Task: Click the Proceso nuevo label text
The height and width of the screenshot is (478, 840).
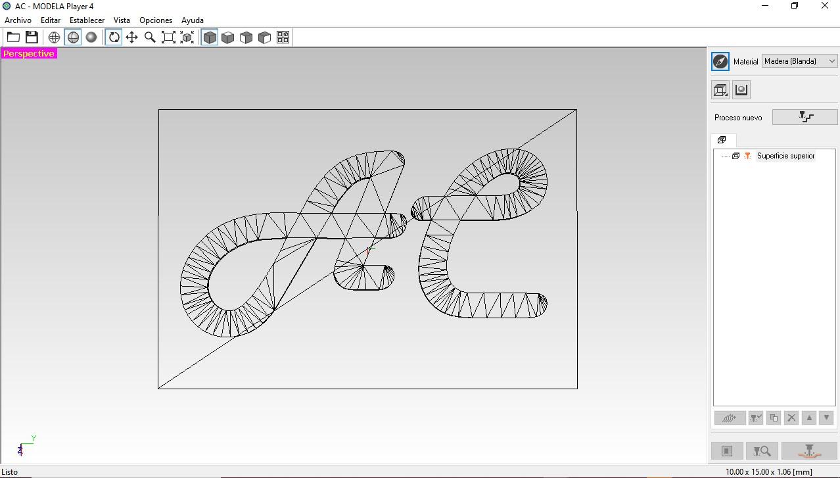Action: (738, 118)
